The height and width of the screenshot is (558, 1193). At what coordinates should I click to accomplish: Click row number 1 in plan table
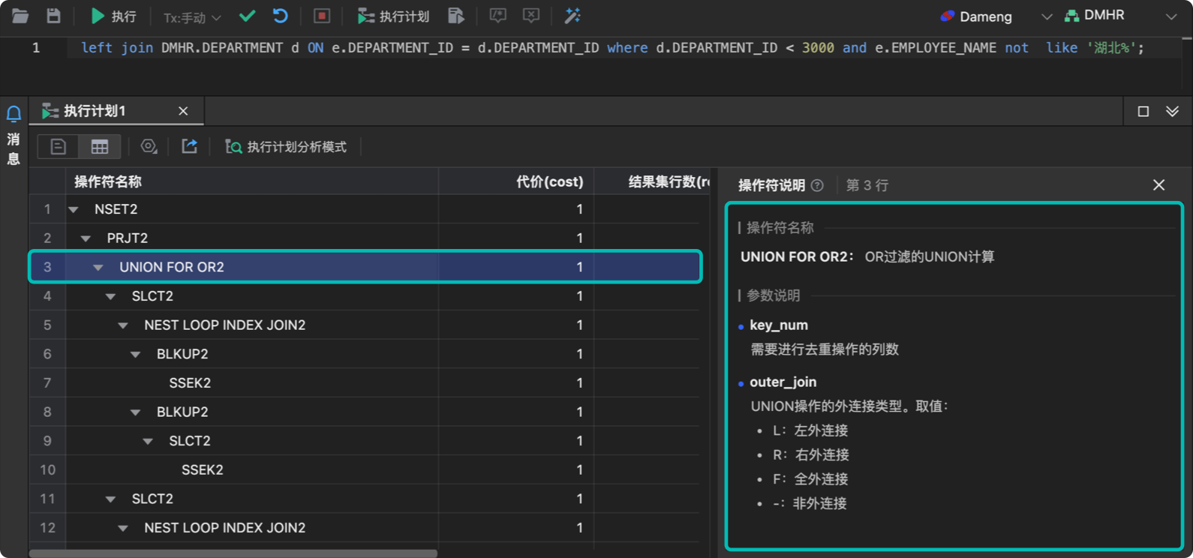47,209
